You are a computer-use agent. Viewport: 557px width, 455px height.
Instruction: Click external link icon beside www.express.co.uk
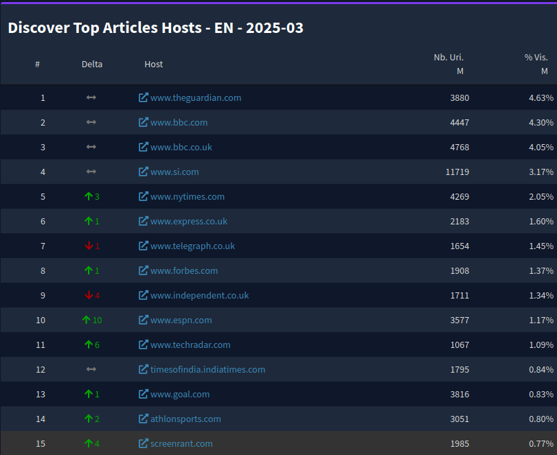pos(143,221)
